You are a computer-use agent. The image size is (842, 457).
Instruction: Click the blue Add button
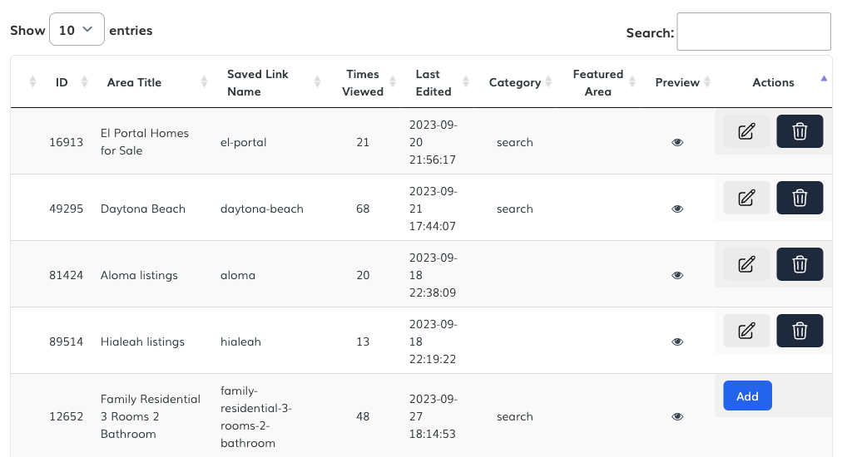[x=747, y=396]
